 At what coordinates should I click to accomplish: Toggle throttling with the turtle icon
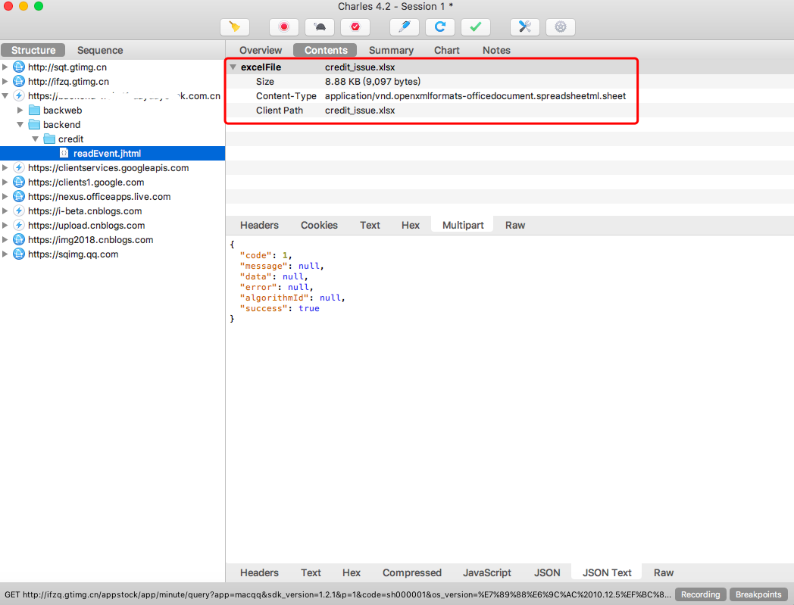(320, 27)
